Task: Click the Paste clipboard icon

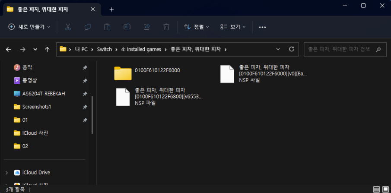Action: coord(107,27)
